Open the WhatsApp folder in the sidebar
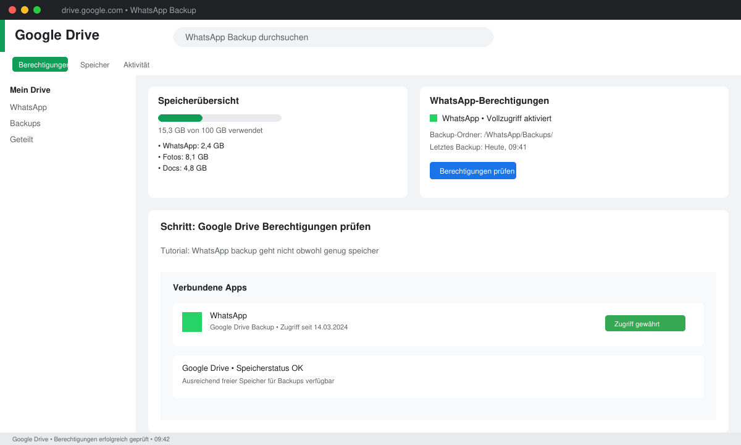The image size is (741, 445). click(28, 108)
